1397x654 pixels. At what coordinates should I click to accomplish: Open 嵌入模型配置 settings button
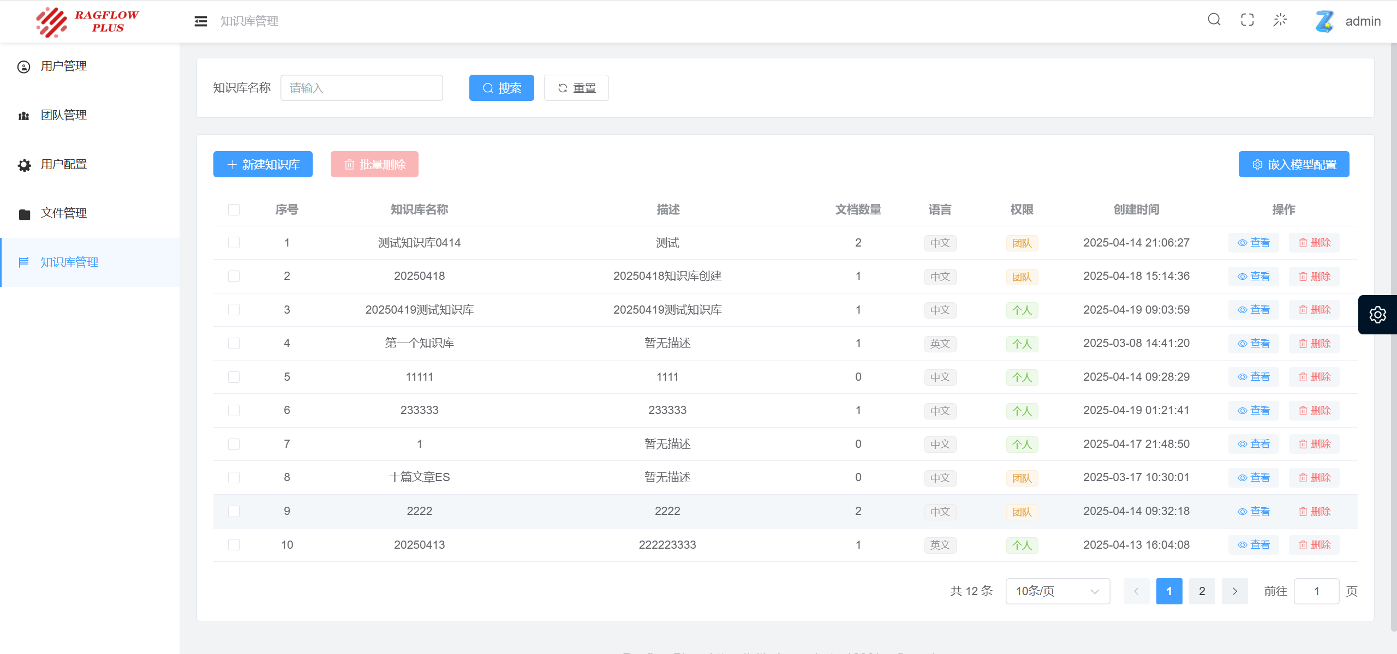[x=1293, y=164]
